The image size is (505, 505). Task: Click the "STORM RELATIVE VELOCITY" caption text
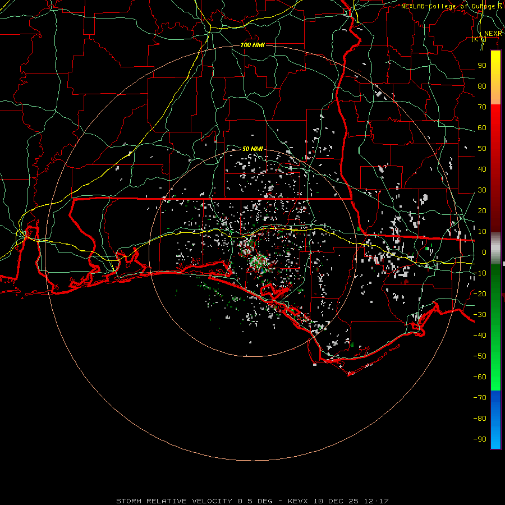point(174,501)
